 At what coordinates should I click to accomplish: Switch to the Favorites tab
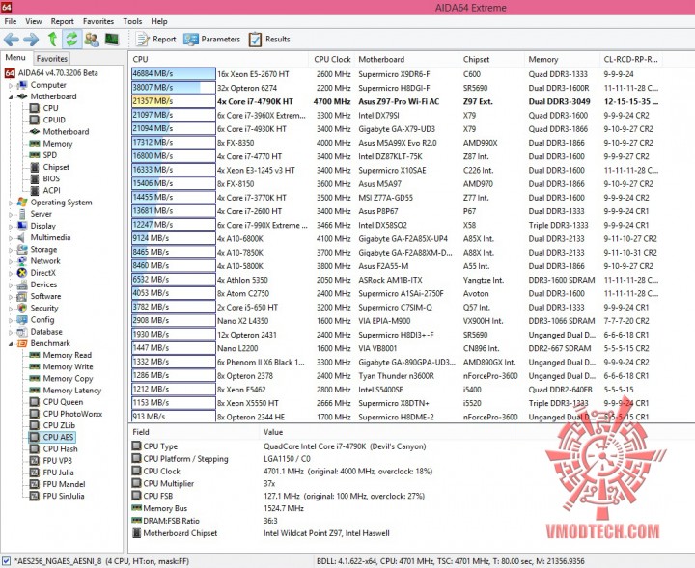(x=52, y=59)
